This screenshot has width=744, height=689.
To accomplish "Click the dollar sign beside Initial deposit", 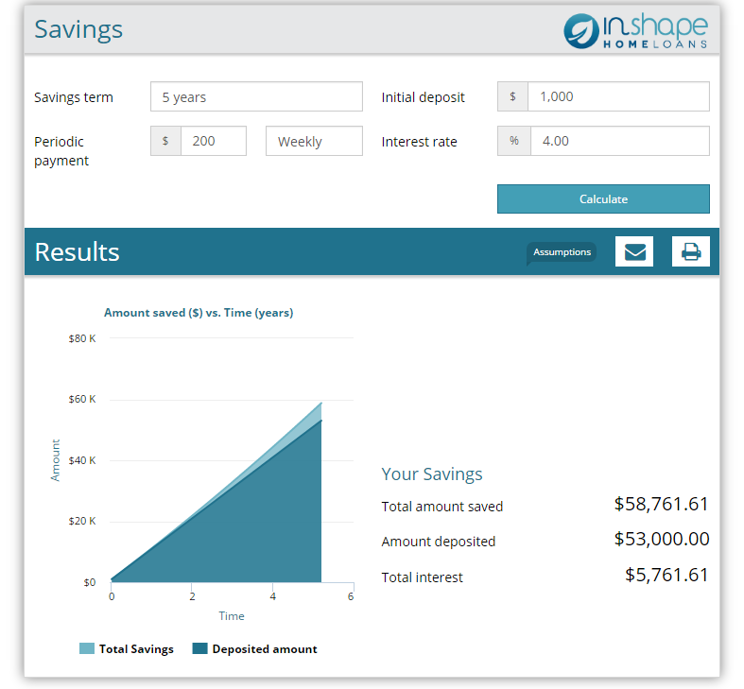I will 512,96.
